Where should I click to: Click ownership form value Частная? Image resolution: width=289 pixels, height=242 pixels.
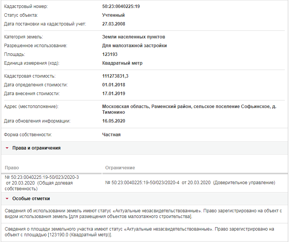click(x=111, y=135)
